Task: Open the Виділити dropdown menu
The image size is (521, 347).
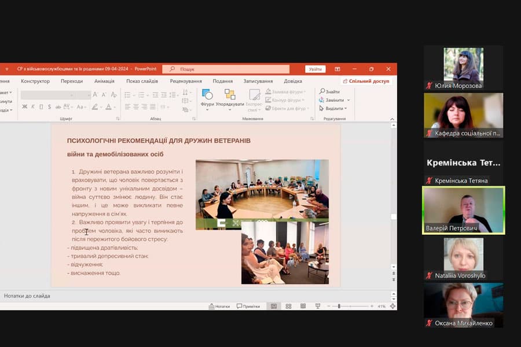Action: tap(346, 108)
